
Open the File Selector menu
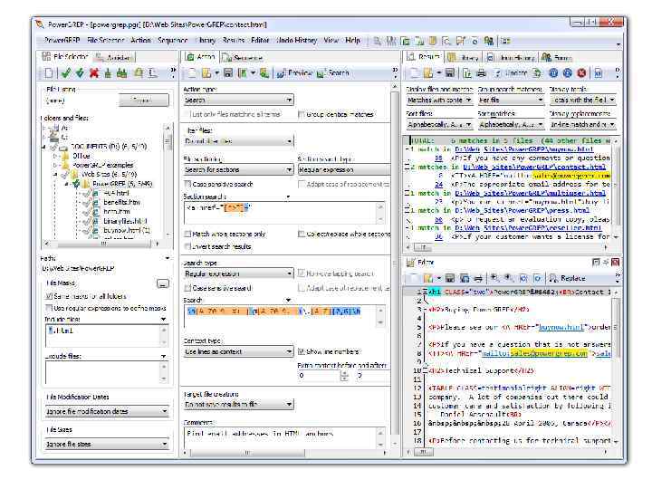[x=106, y=41]
